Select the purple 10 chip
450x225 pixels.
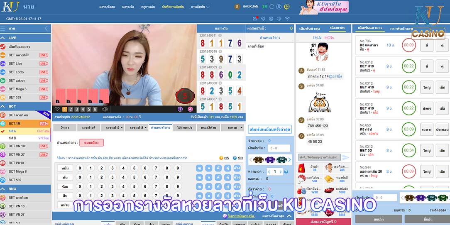[x=270, y=160]
